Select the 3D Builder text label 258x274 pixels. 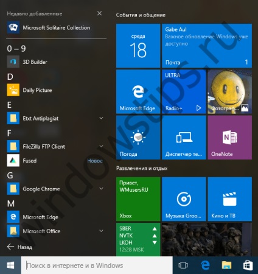click(x=35, y=62)
